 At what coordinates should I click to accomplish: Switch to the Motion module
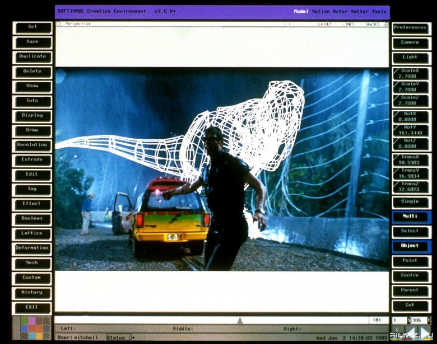320,12
